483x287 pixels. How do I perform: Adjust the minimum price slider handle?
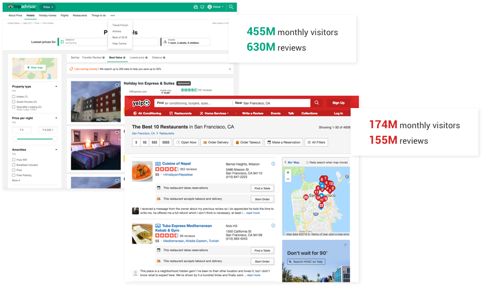point(14,139)
